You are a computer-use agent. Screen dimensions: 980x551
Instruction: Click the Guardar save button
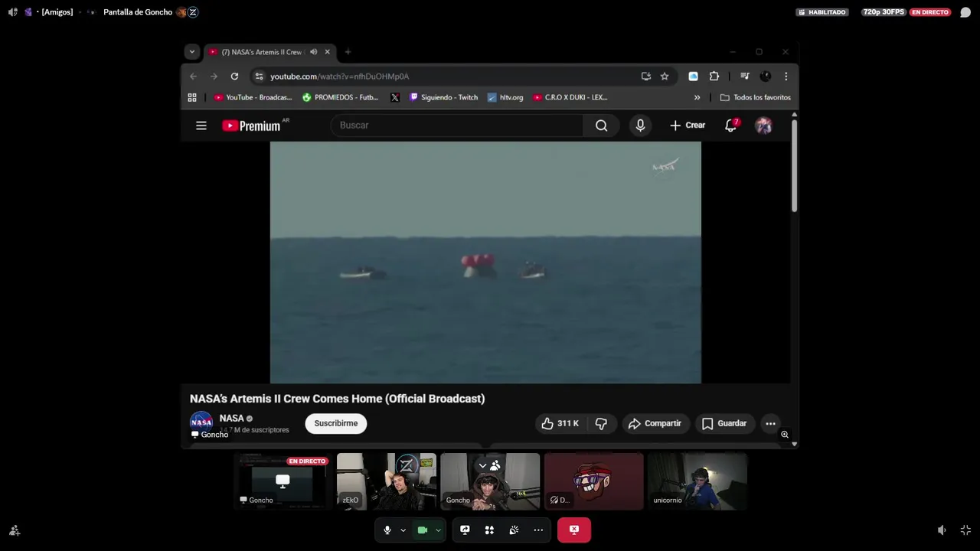point(724,423)
